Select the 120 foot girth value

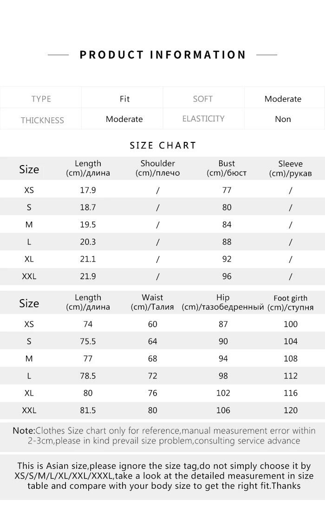290,410
